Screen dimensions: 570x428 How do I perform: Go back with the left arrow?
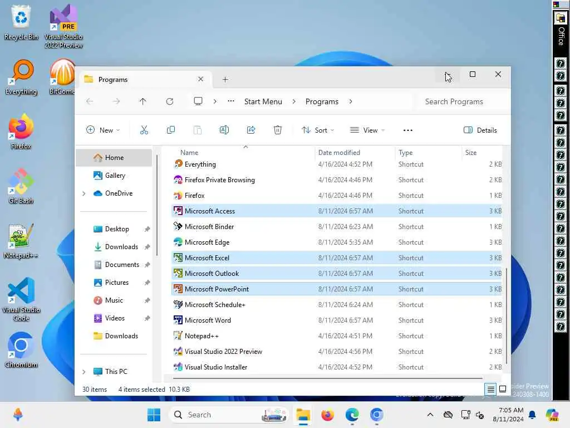pyautogui.click(x=90, y=101)
